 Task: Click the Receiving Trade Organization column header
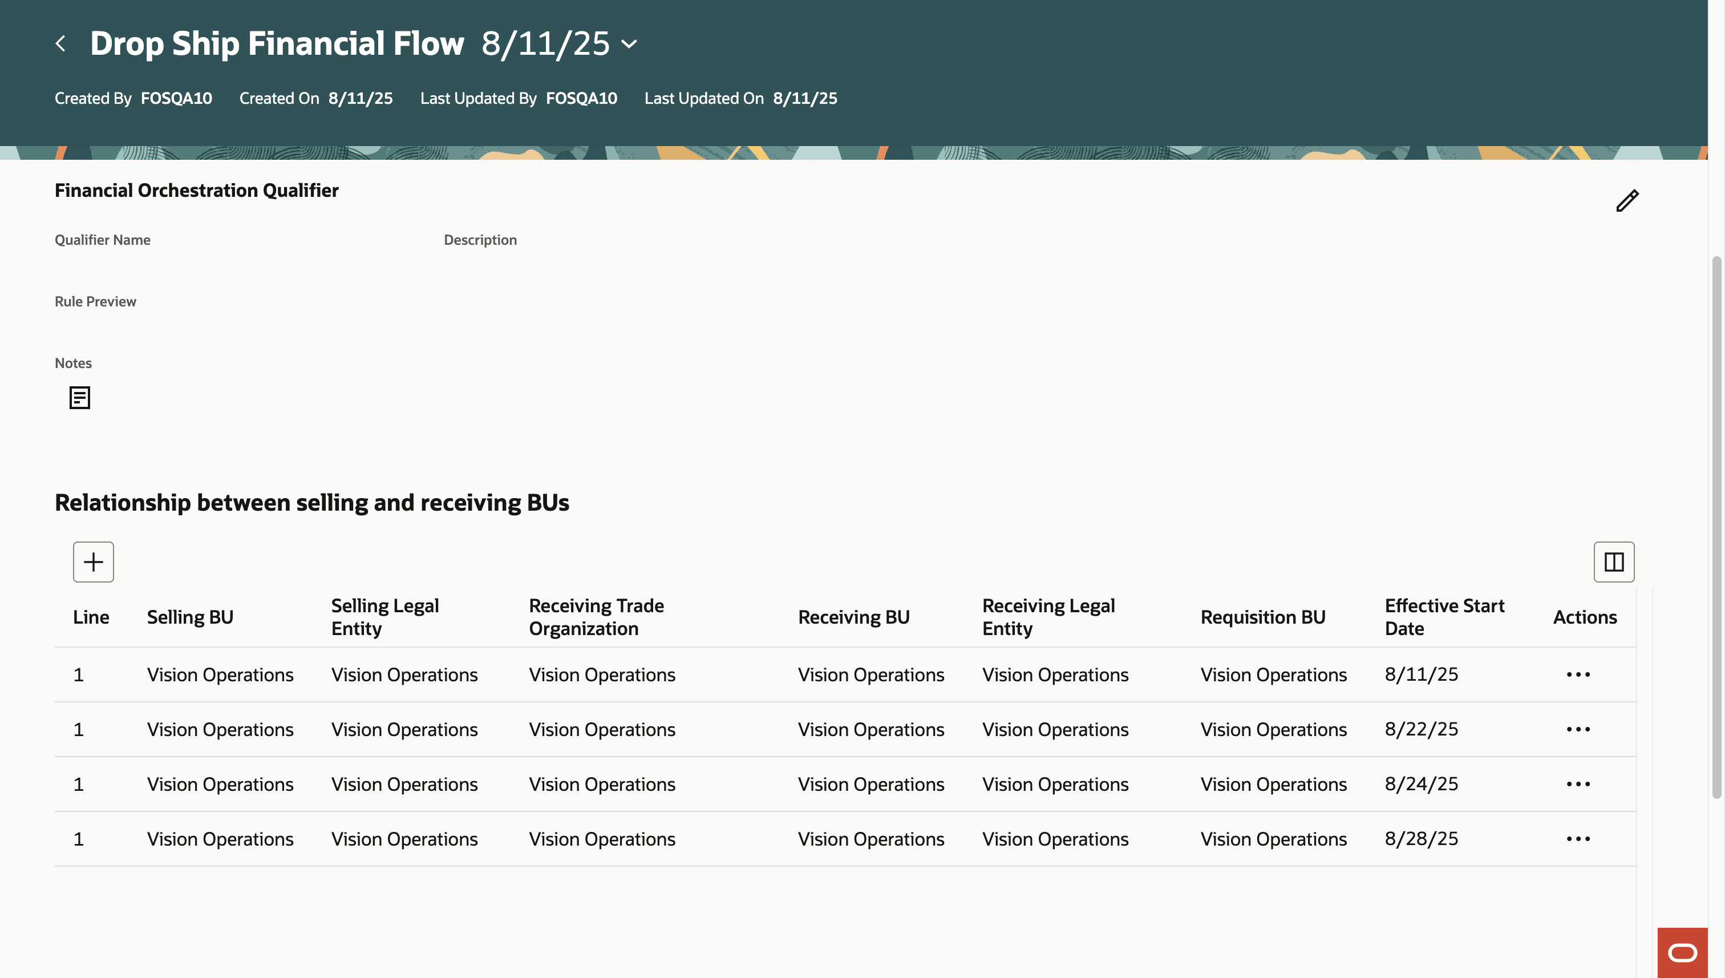tap(596, 617)
